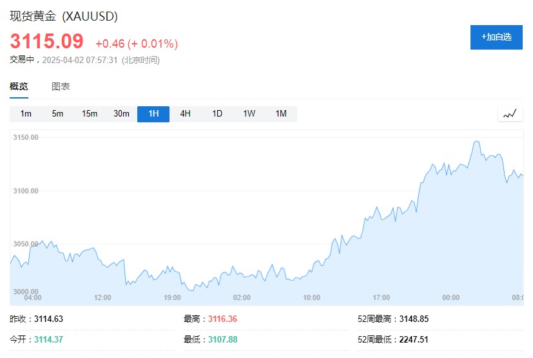This screenshot has width=533, height=358.
Task: Select the 1H interval
Action: tap(153, 114)
